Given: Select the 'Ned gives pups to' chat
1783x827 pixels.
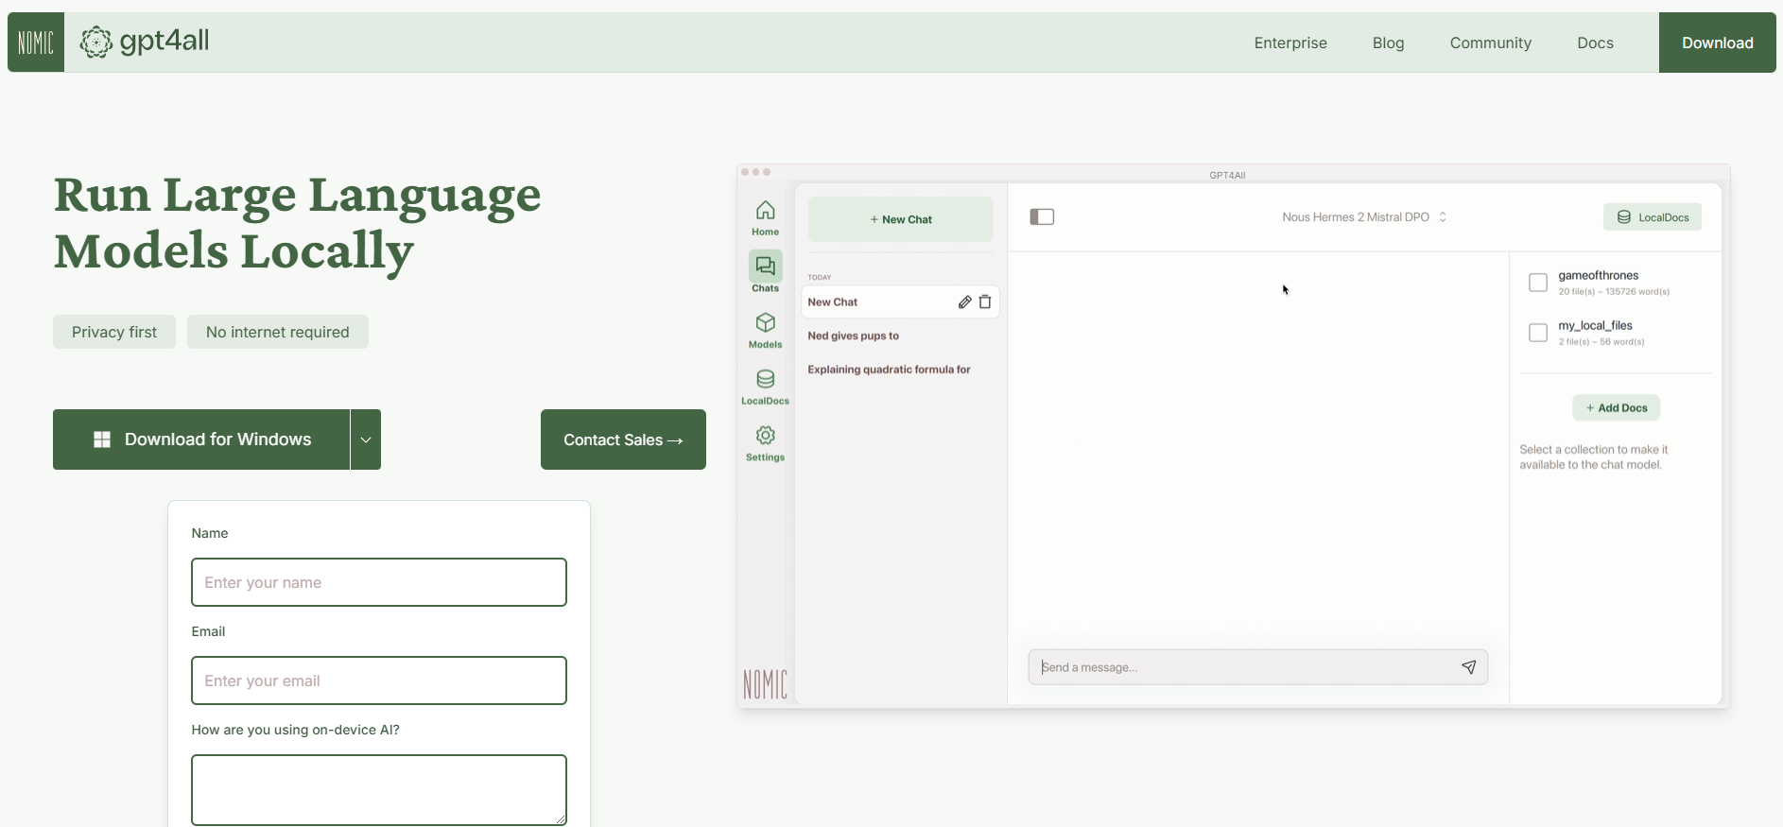Looking at the screenshot, I should [x=854, y=336].
